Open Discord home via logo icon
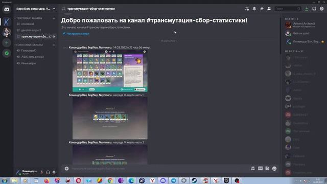This screenshot has height=184, width=327. (x=7, y=9)
